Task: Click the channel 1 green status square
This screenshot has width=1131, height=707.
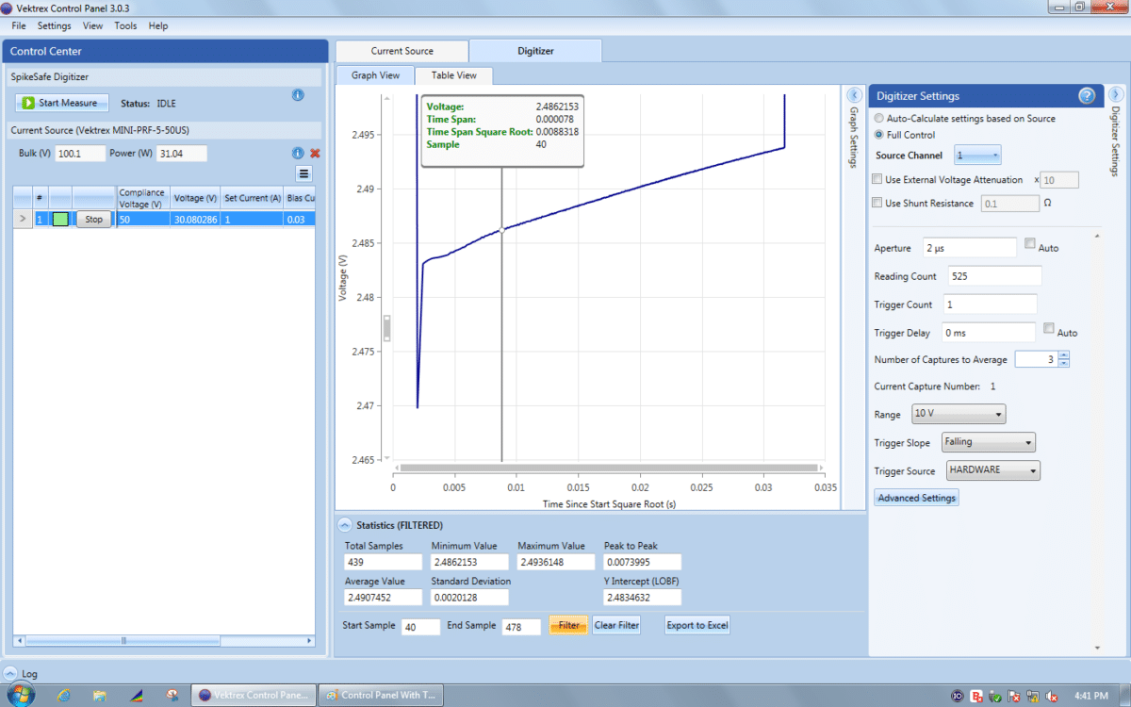Action: tap(60, 219)
